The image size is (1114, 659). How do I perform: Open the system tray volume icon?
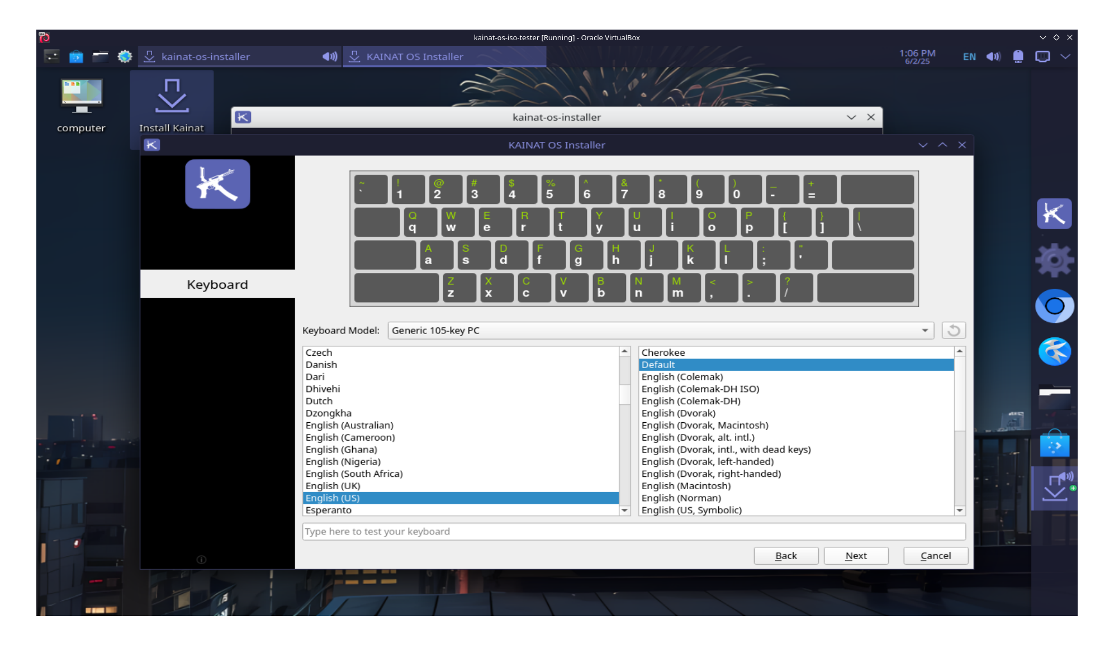[x=993, y=56]
